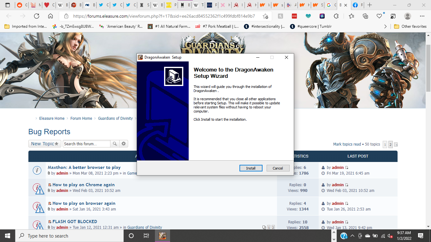Open '#intersectionality' bookmark
The width and height of the screenshot is (431, 242).
(x=264, y=26)
